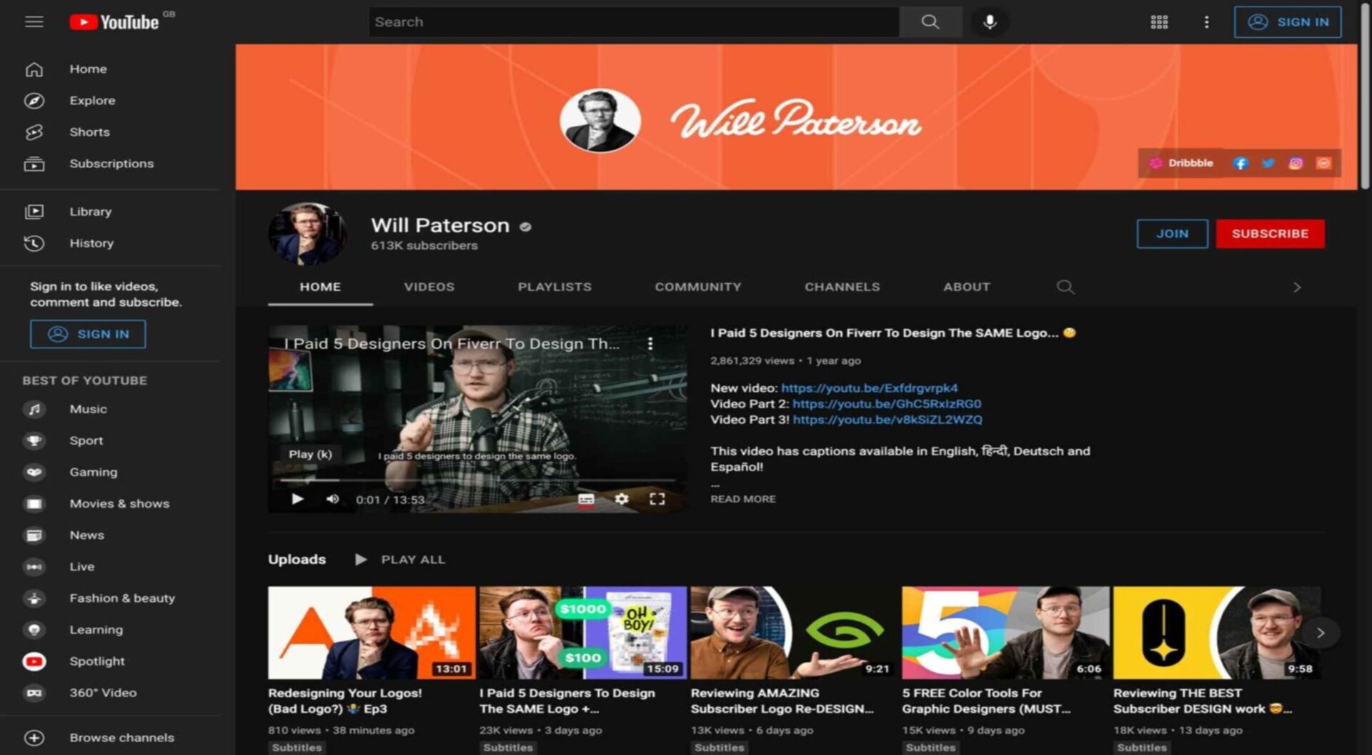The image size is (1372, 755).
Task: Search within channel using the magnifier icon
Action: (x=1065, y=287)
